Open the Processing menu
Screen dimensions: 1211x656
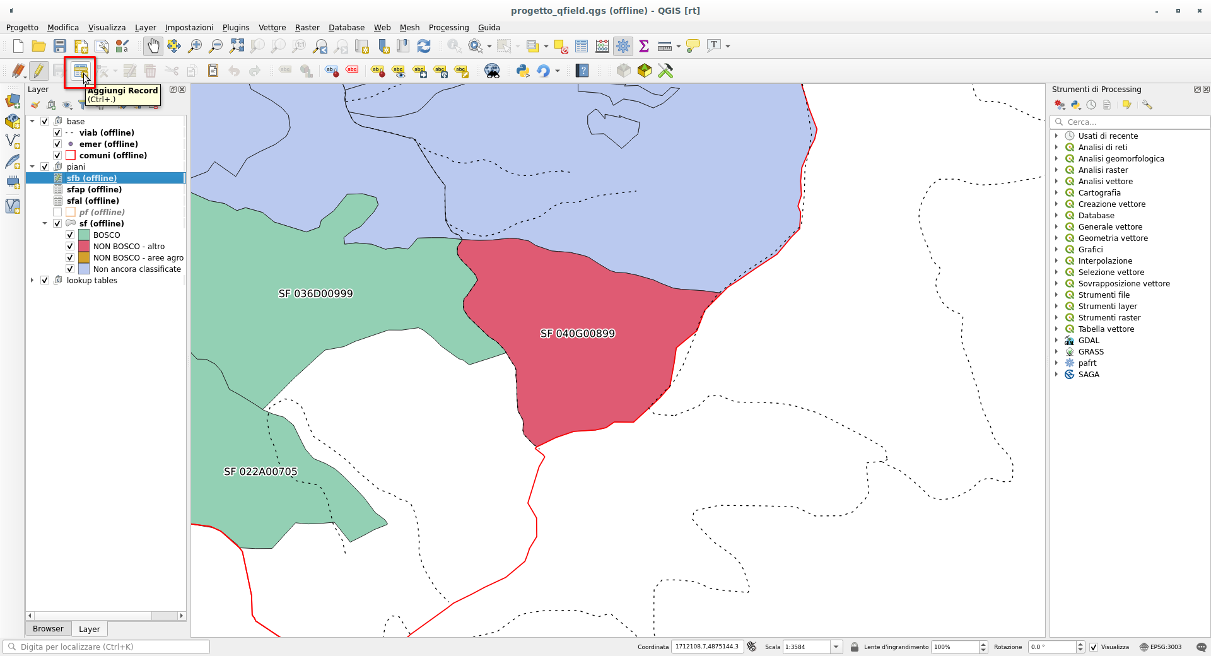click(x=448, y=28)
